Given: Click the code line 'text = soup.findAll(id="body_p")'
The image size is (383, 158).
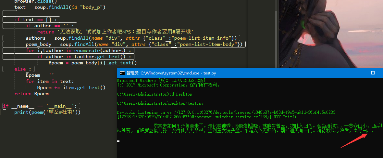Looking at the screenshot, I should click(60, 7).
